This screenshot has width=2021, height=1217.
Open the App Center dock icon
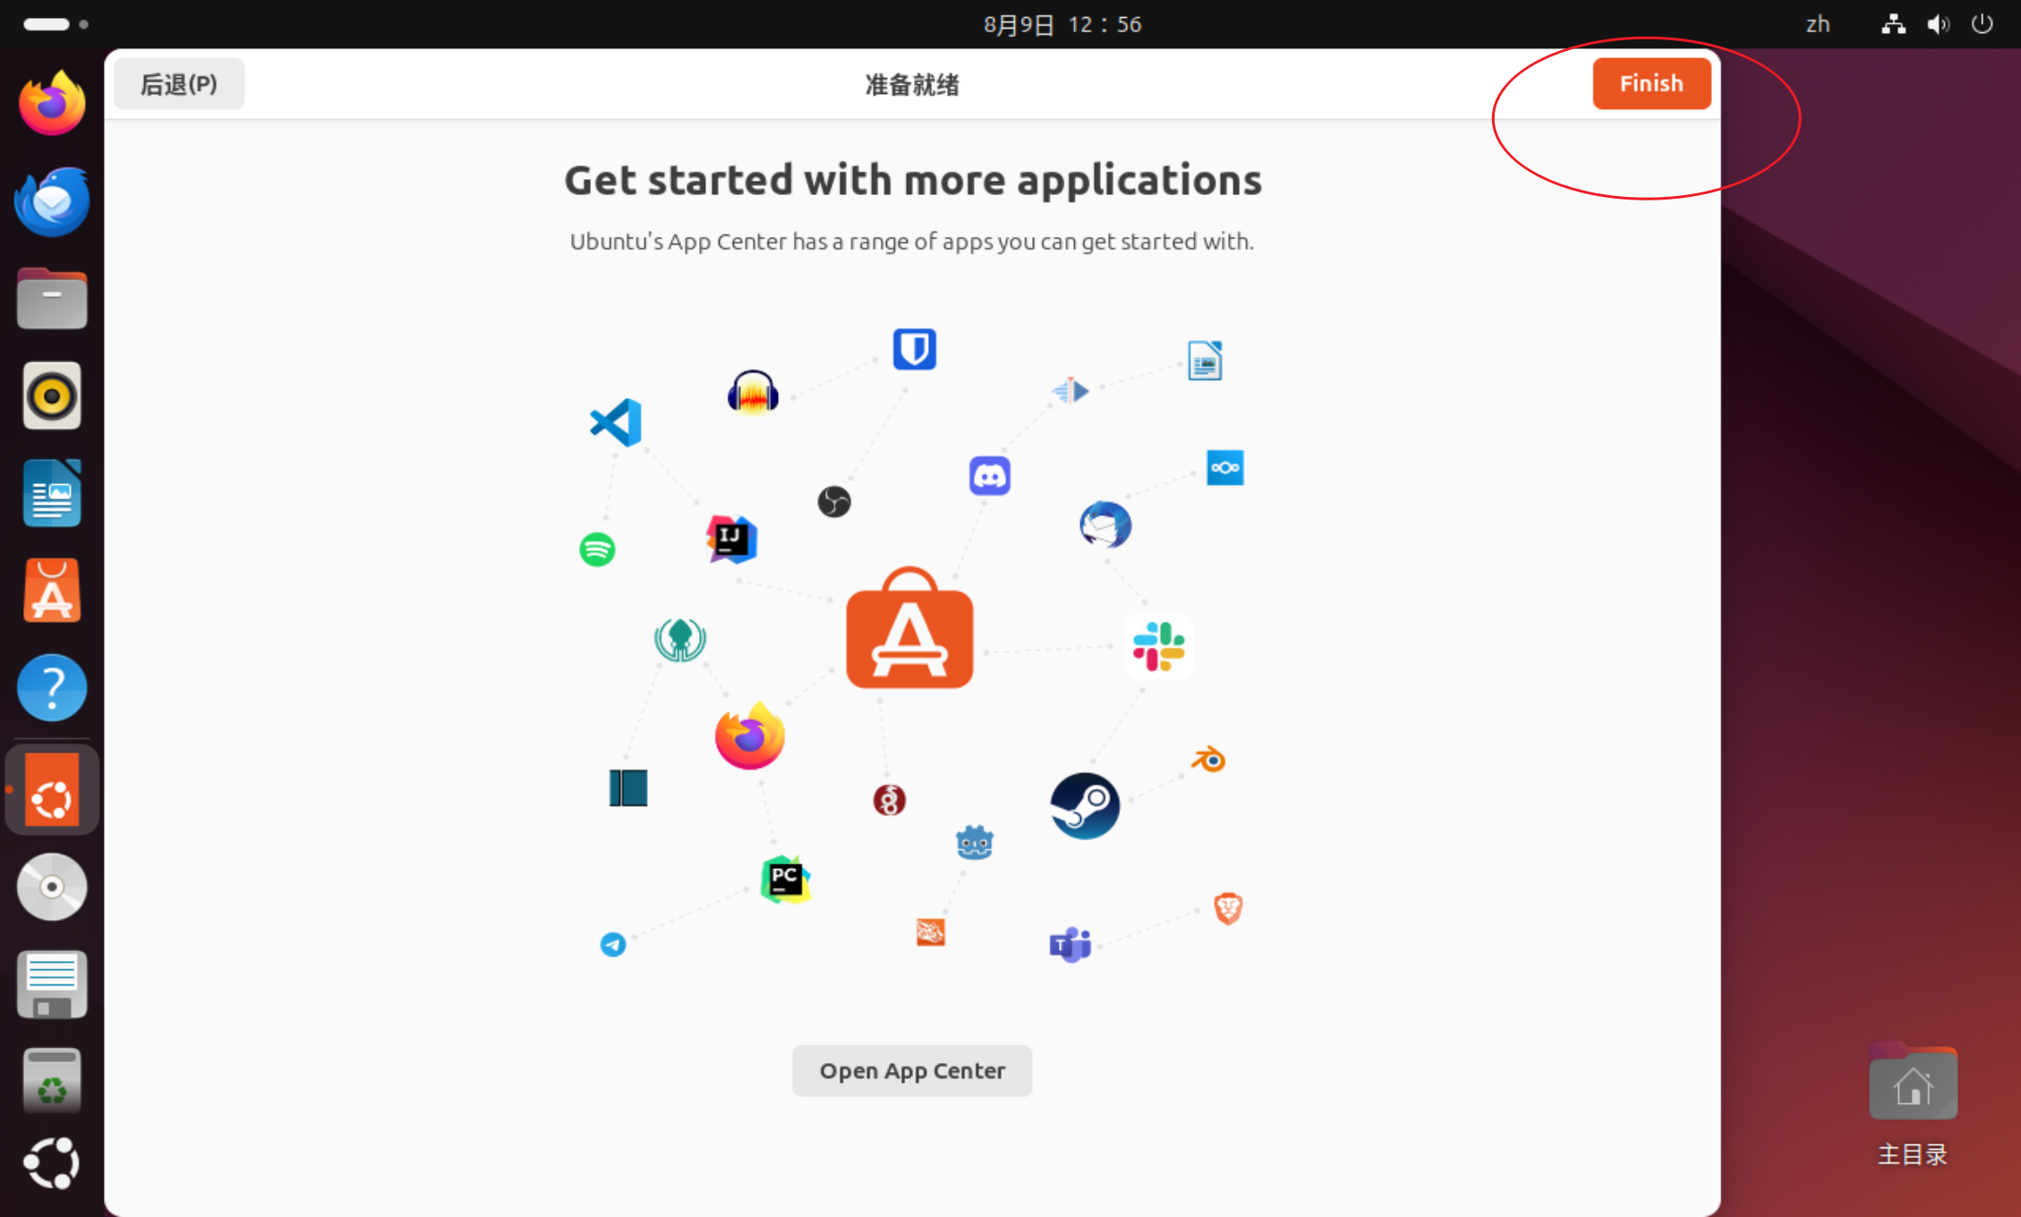point(52,591)
